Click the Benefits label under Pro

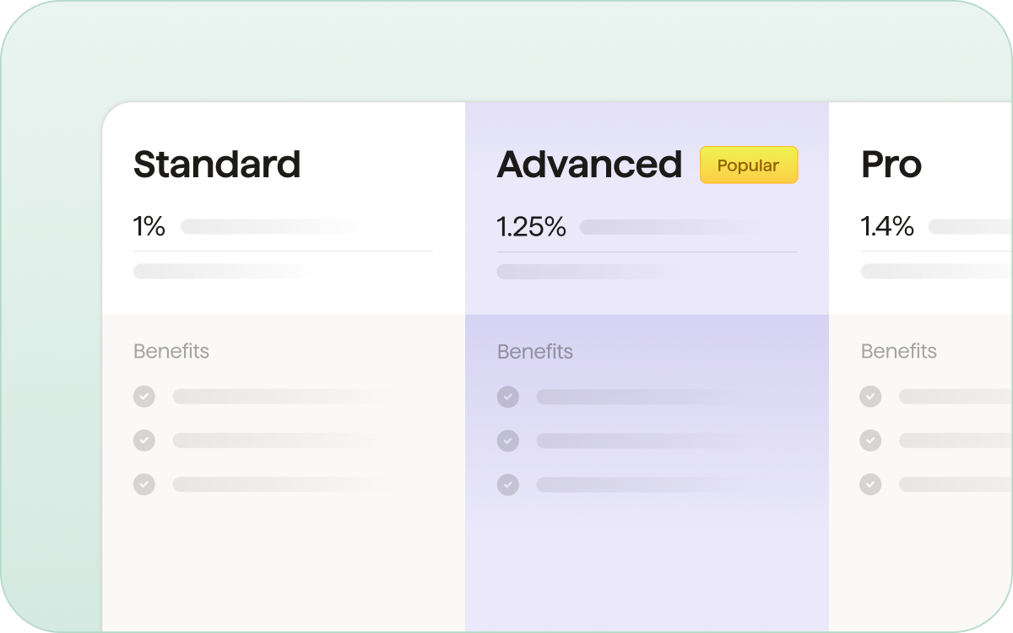click(899, 351)
